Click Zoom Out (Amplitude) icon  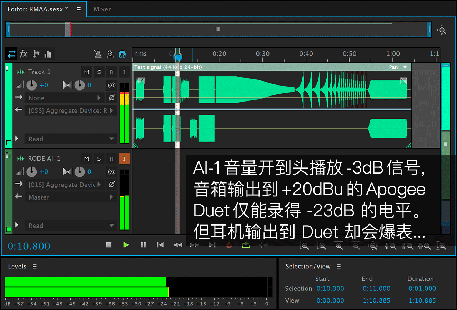tap(322, 246)
